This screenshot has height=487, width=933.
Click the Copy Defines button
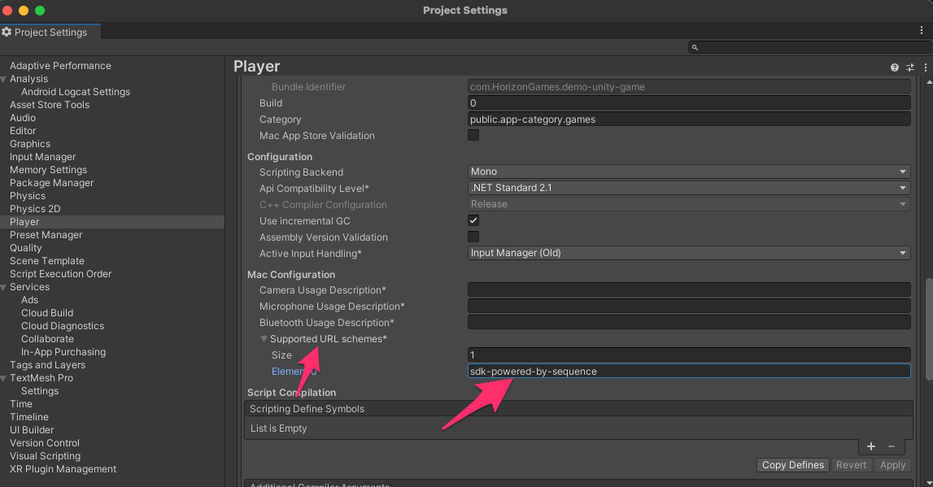(793, 465)
